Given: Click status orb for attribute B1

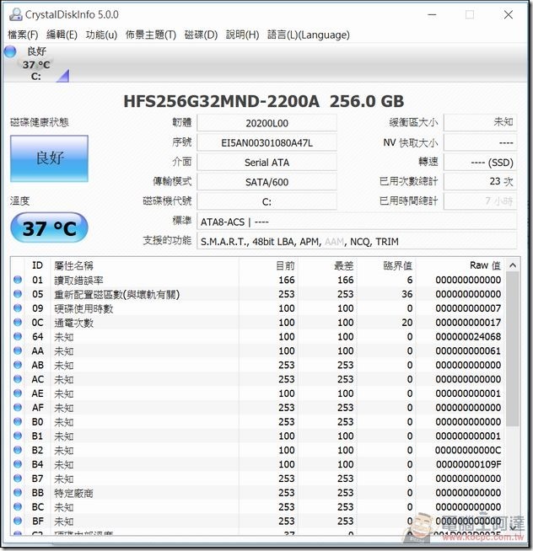Looking at the screenshot, I should pos(18,436).
